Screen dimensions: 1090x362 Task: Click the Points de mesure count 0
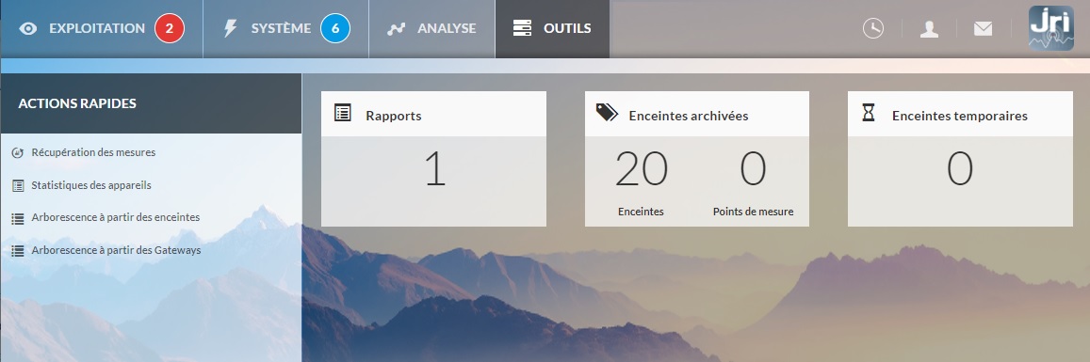click(753, 169)
